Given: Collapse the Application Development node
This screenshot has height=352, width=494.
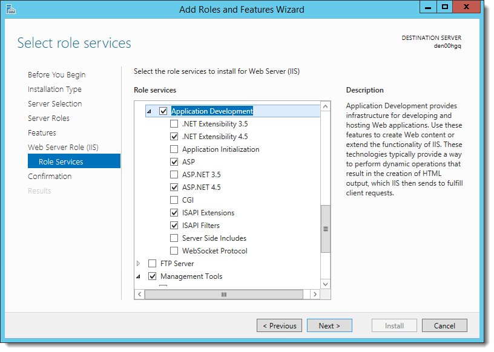Looking at the screenshot, I should [150, 111].
